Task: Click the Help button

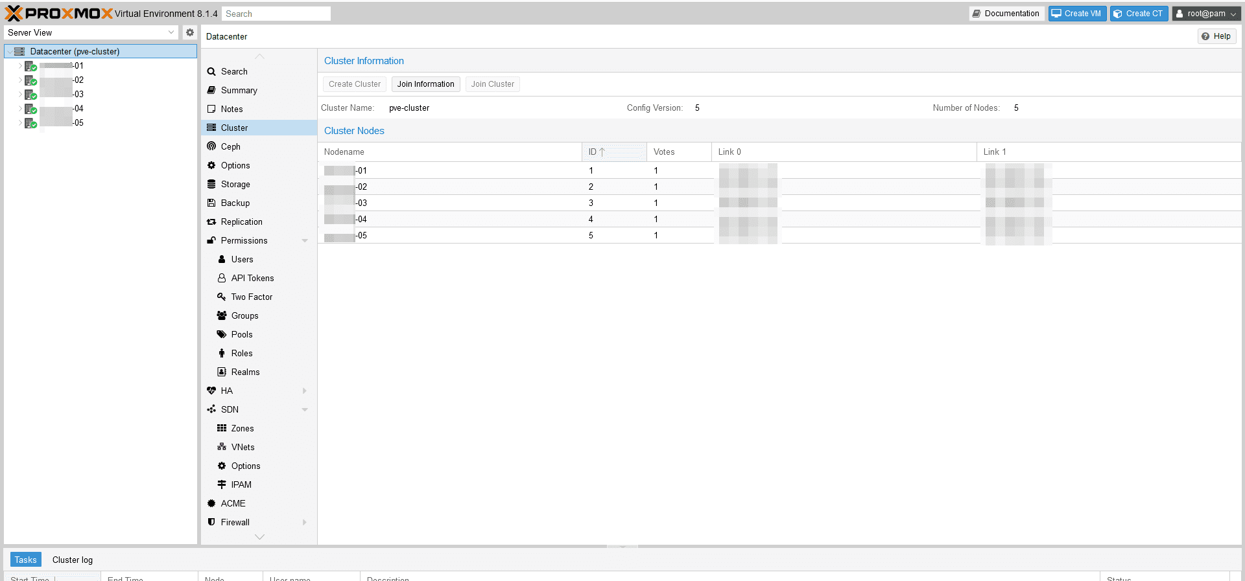Action: pos(1217,36)
